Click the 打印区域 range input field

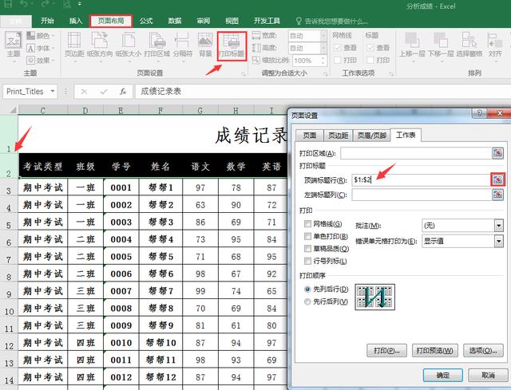pos(416,153)
